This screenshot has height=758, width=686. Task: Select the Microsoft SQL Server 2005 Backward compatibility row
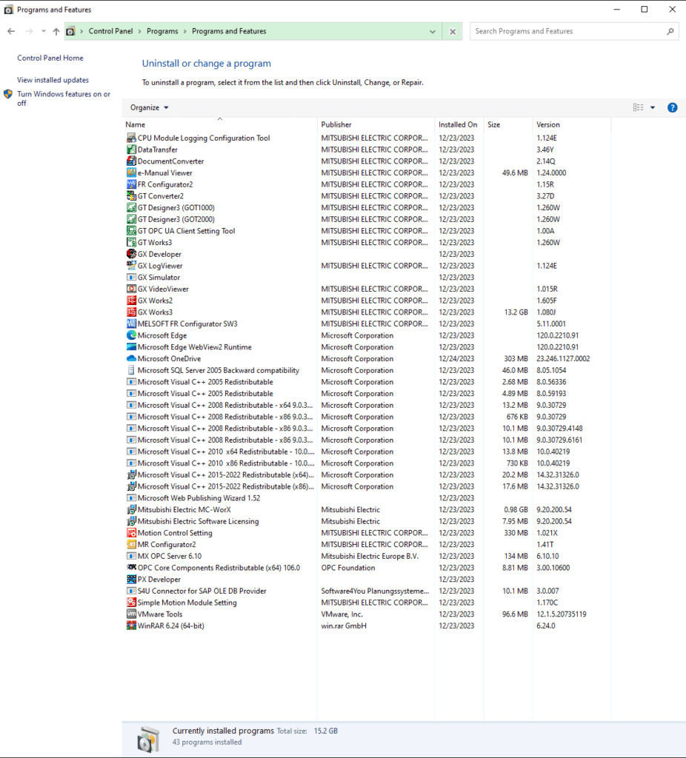(x=366, y=370)
